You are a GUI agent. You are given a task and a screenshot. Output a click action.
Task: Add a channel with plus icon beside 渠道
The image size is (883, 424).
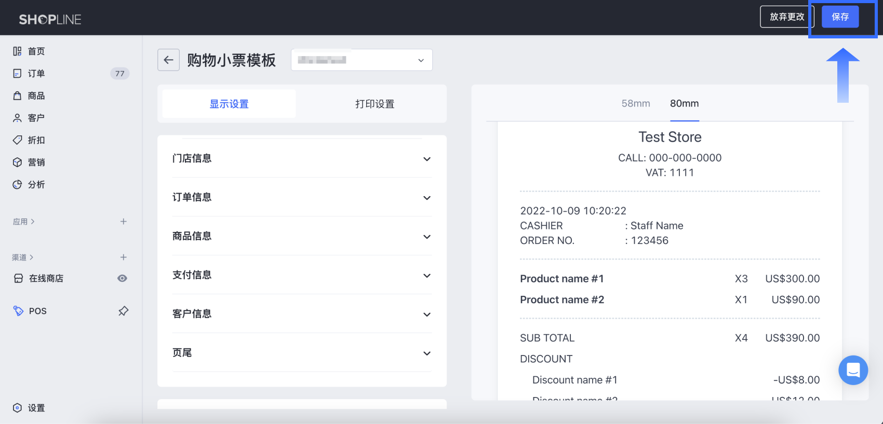coord(124,257)
